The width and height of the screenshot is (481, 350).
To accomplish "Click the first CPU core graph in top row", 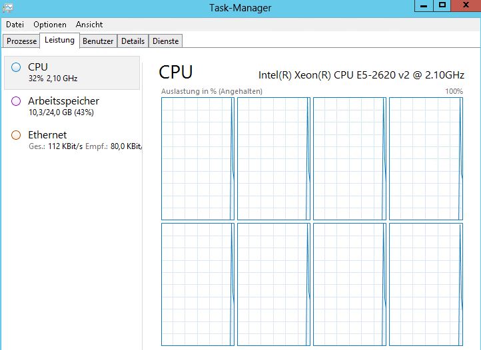I will click(198, 158).
